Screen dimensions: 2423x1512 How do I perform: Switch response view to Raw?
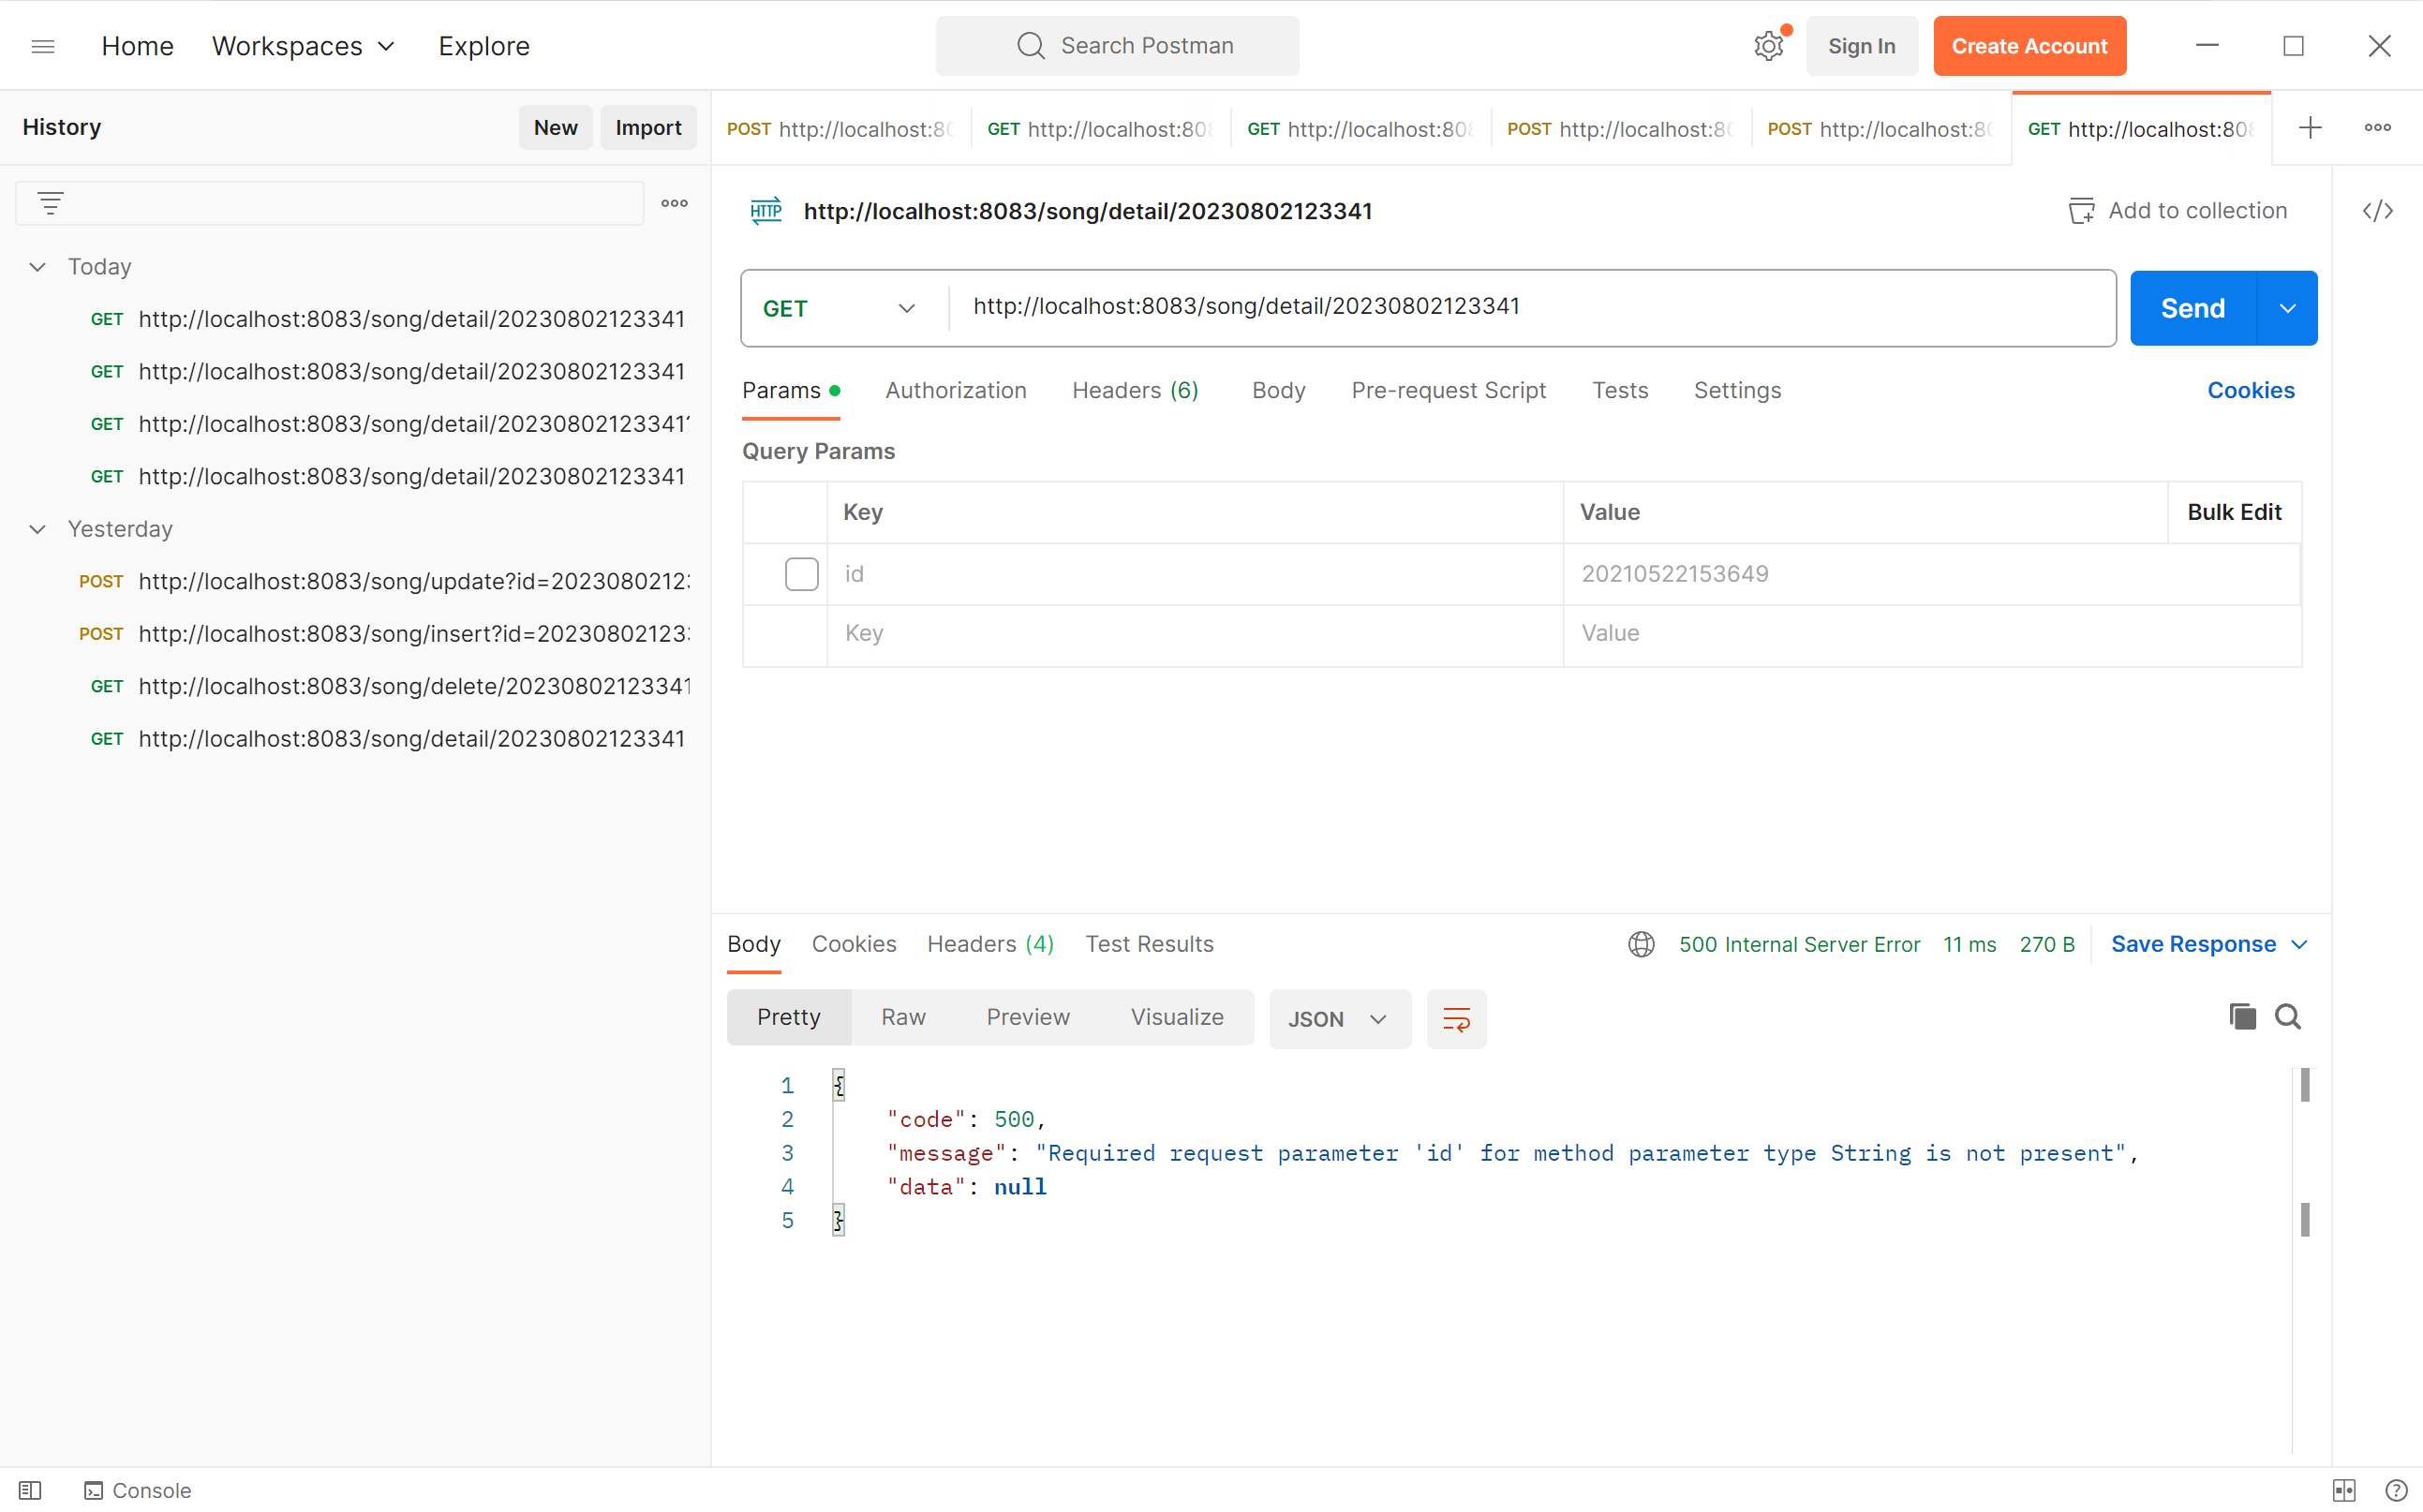point(903,1017)
